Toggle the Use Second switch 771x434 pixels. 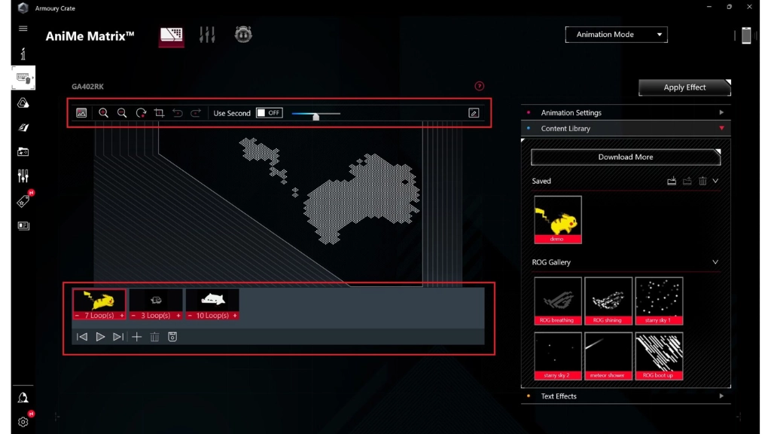coord(269,113)
